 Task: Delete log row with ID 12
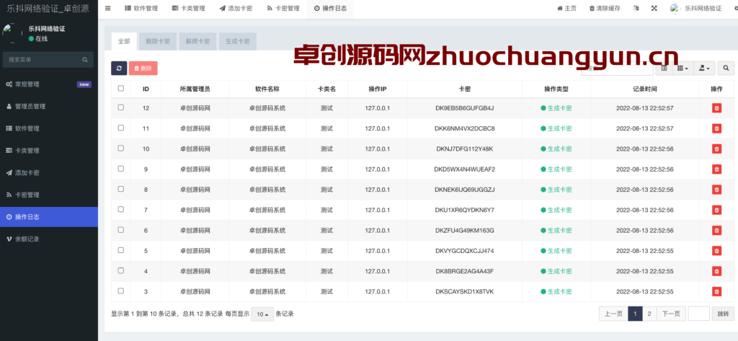click(716, 108)
